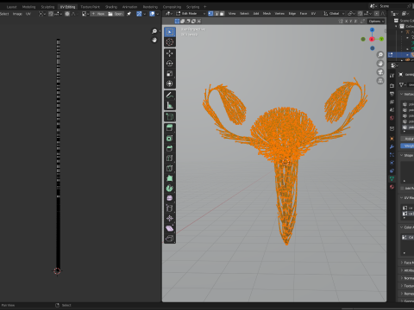Toggle Y mirror axis in viewport header
Screen dimensions: 414x310
coord(351,22)
